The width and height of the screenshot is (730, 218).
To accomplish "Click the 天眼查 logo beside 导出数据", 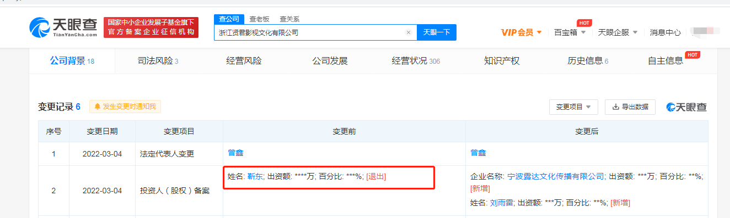I will point(686,107).
